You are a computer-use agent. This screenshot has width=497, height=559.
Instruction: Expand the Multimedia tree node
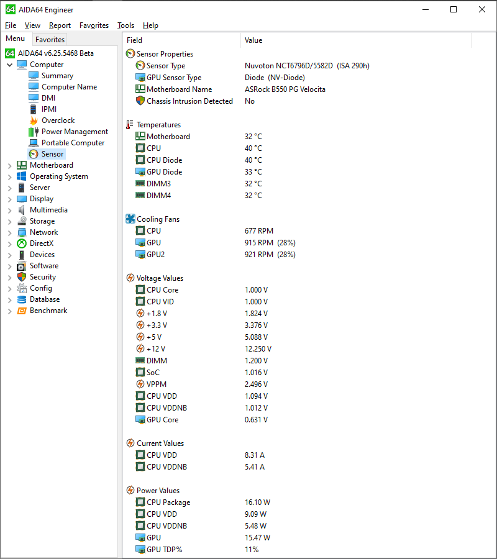(9, 211)
